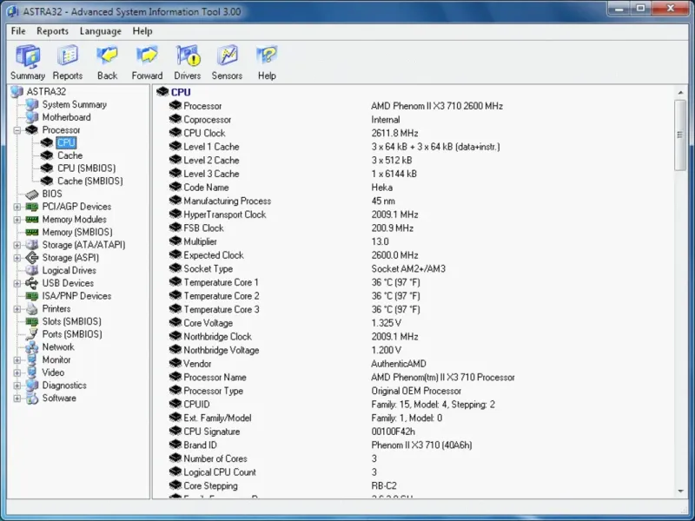Screen dimensions: 695x521
Task: Click the scrollbar down arrow
Action: pos(680,491)
